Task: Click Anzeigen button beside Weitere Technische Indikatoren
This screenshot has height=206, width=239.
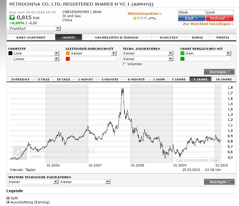Action: (x=219, y=182)
